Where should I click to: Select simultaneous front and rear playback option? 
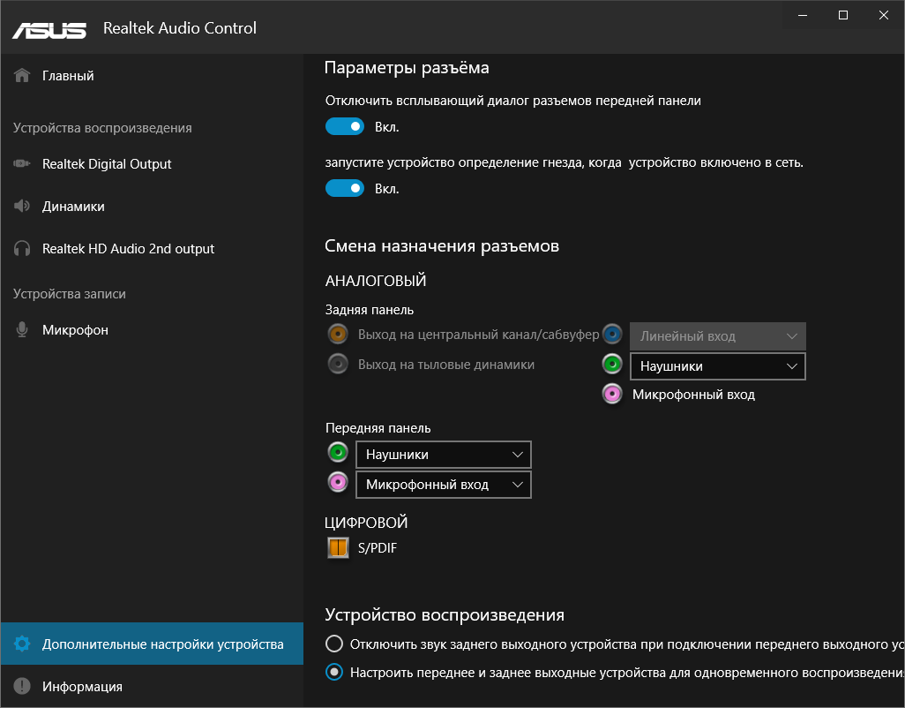[x=334, y=672]
